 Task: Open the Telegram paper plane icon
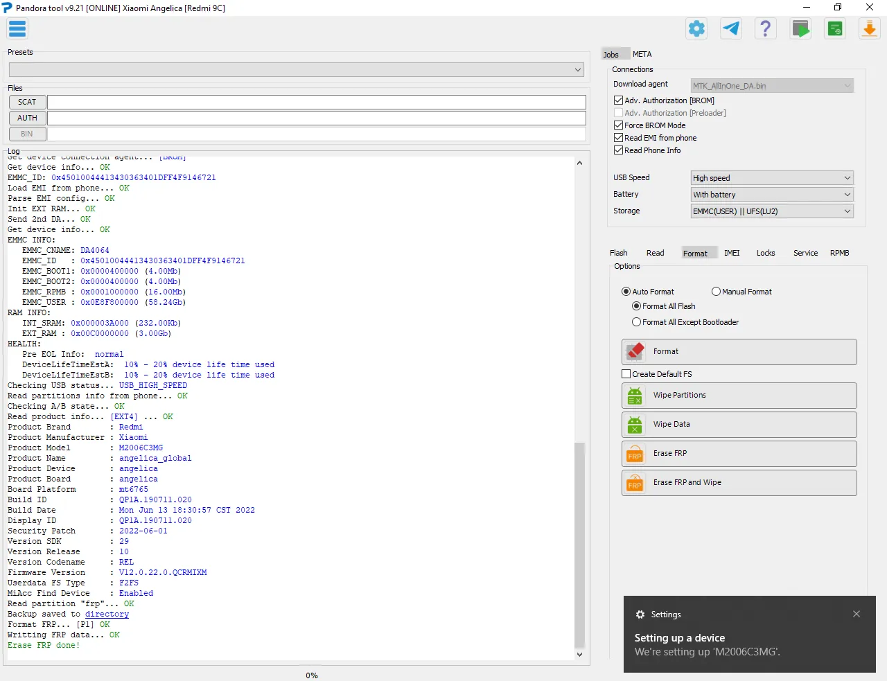[731, 29]
